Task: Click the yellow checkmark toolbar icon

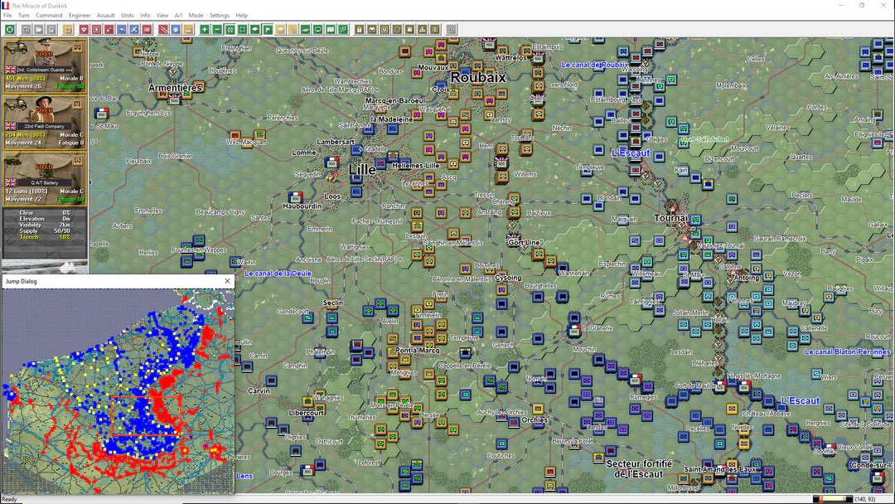Action: click(x=280, y=29)
